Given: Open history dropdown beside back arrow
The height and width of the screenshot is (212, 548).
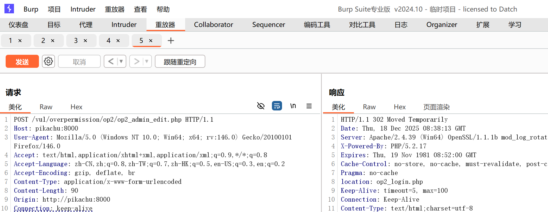Looking at the screenshot, I should pyautogui.click(x=121, y=62).
